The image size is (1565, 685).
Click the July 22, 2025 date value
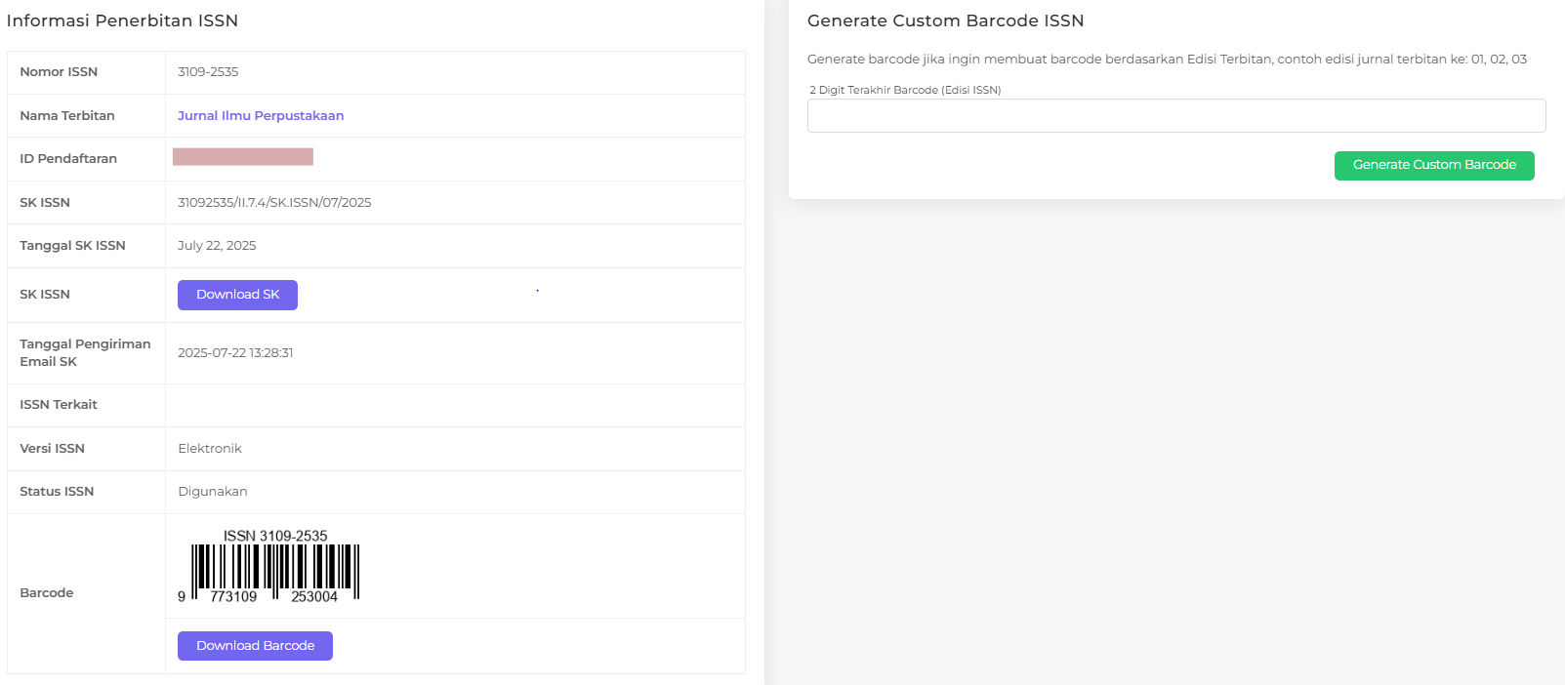(x=217, y=246)
